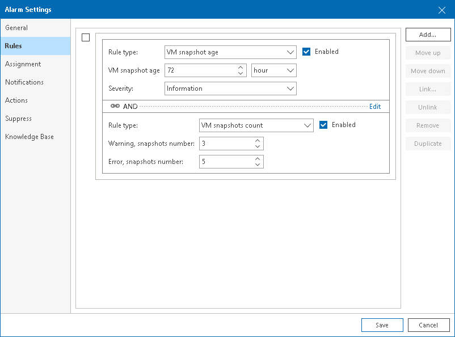This screenshot has height=337, width=455.
Task: Decrease Error snapshots number
Action: point(258,165)
